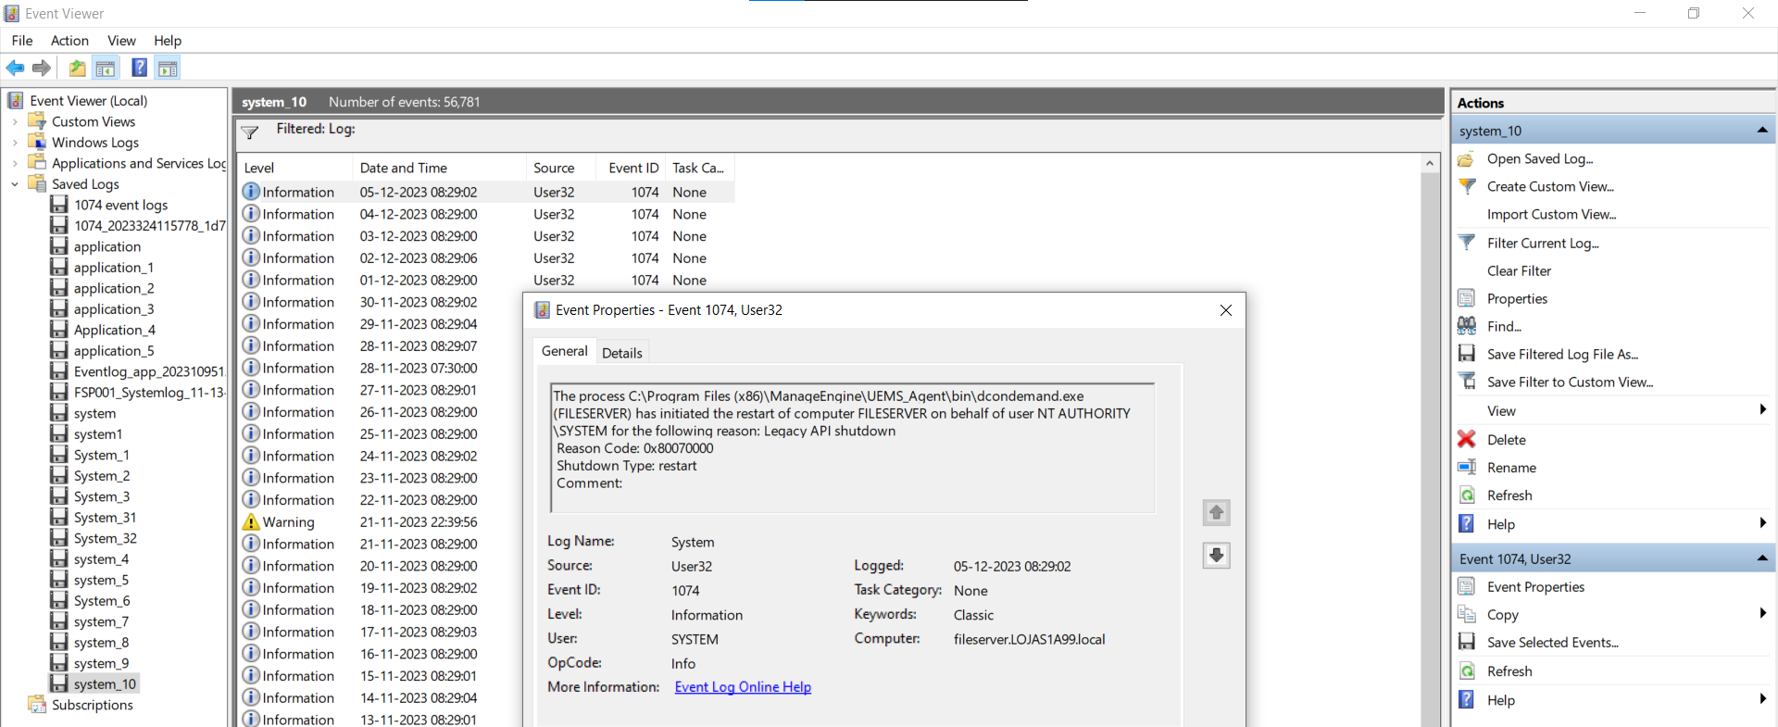Toggle Show/Hide Console Tree toolbar icon
This screenshot has width=1778, height=727.
[x=106, y=68]
